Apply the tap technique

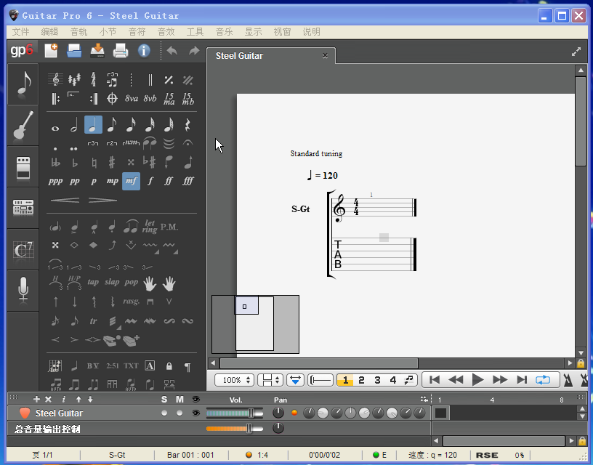[x=93, y=282]
